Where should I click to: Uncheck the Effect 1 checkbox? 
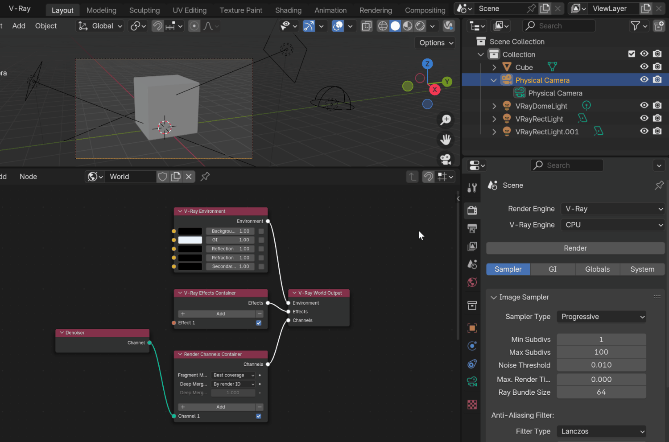pyautogui.click(x=259, y=323)
